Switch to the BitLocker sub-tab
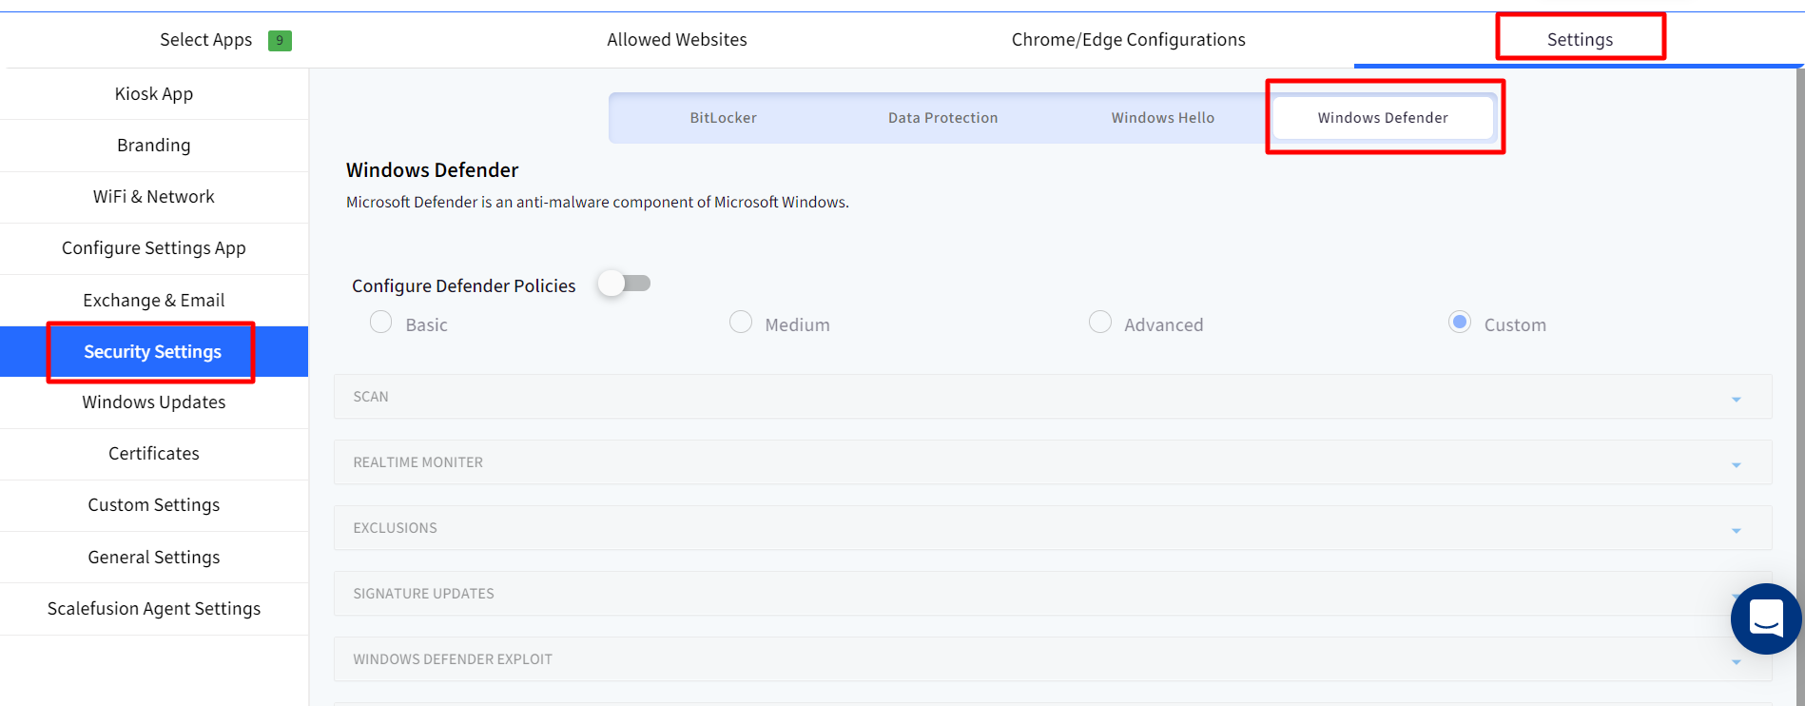The width and height of the screenshot is (1805, 706). pos(723,118)
